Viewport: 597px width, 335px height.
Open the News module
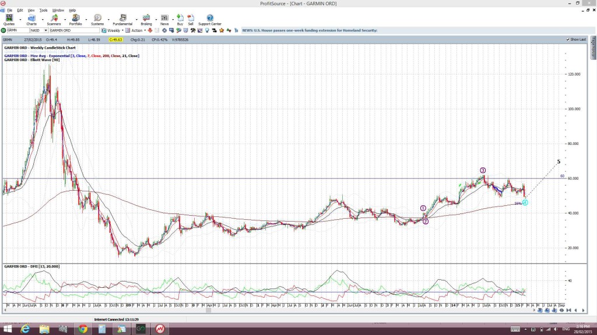(x=164, y=20)
